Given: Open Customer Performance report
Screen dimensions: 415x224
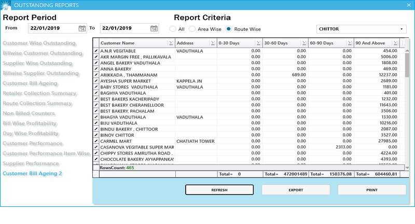Looking at the screenshot, I should click(33, 143).
